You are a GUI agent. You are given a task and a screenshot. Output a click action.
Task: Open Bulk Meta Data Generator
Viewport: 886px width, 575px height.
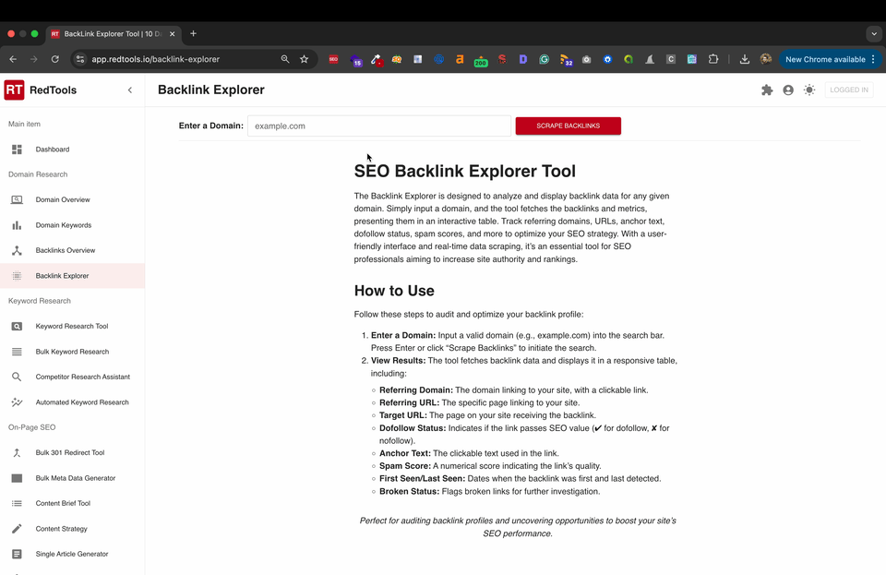(x=72, y=478)
